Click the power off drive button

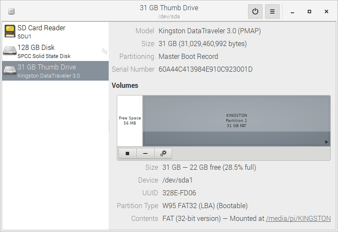click(255, 12)
